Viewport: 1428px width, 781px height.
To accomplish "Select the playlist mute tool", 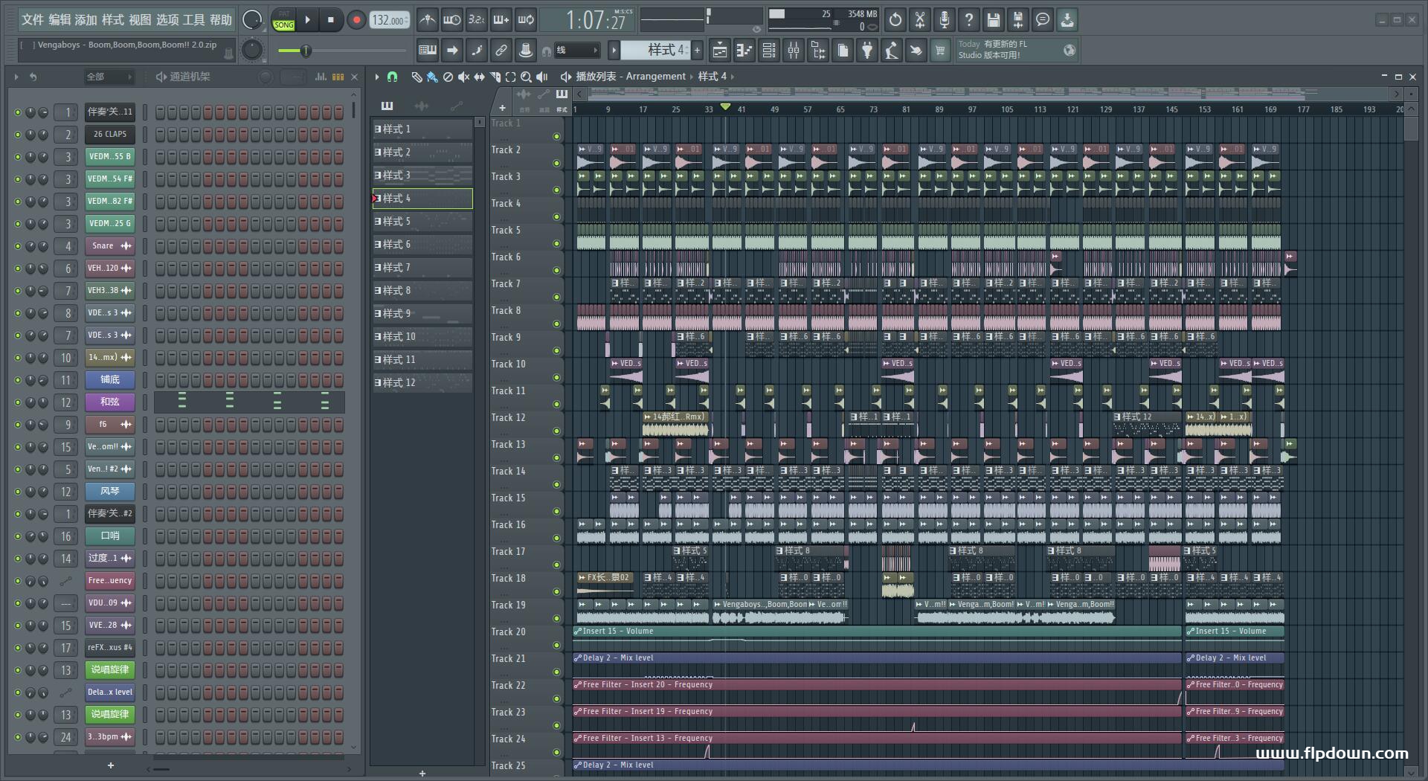I will tap(463, 77).
